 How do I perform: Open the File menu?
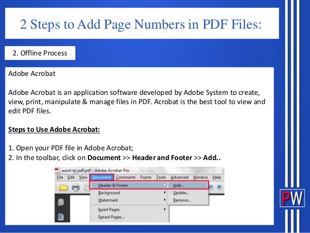coord(60,177)
